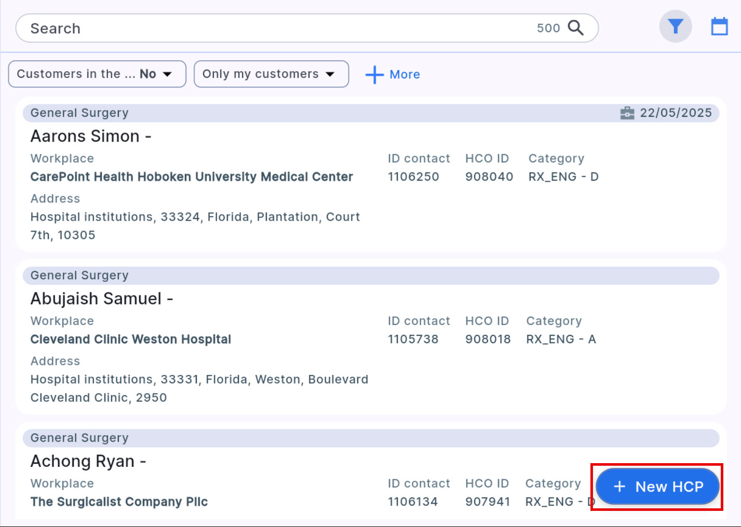This screenshot has width=741, height=527.
Task: Click the More filters link
Action: click(x=405, y=74)
